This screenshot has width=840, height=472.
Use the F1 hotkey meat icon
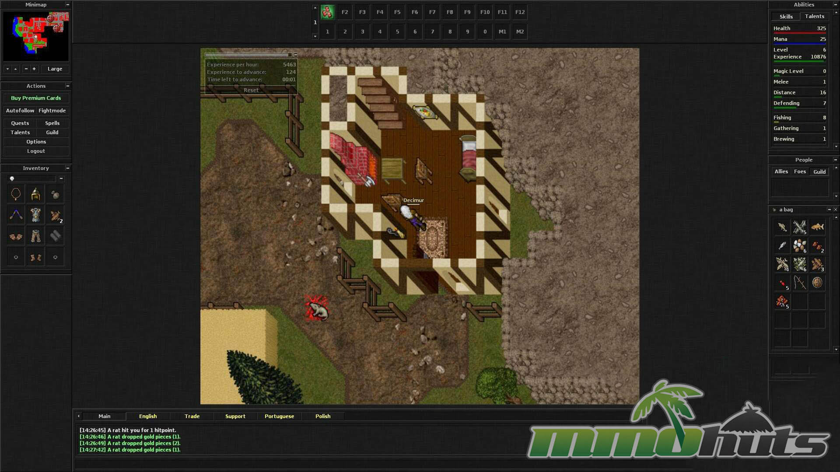tap(327, 12)
